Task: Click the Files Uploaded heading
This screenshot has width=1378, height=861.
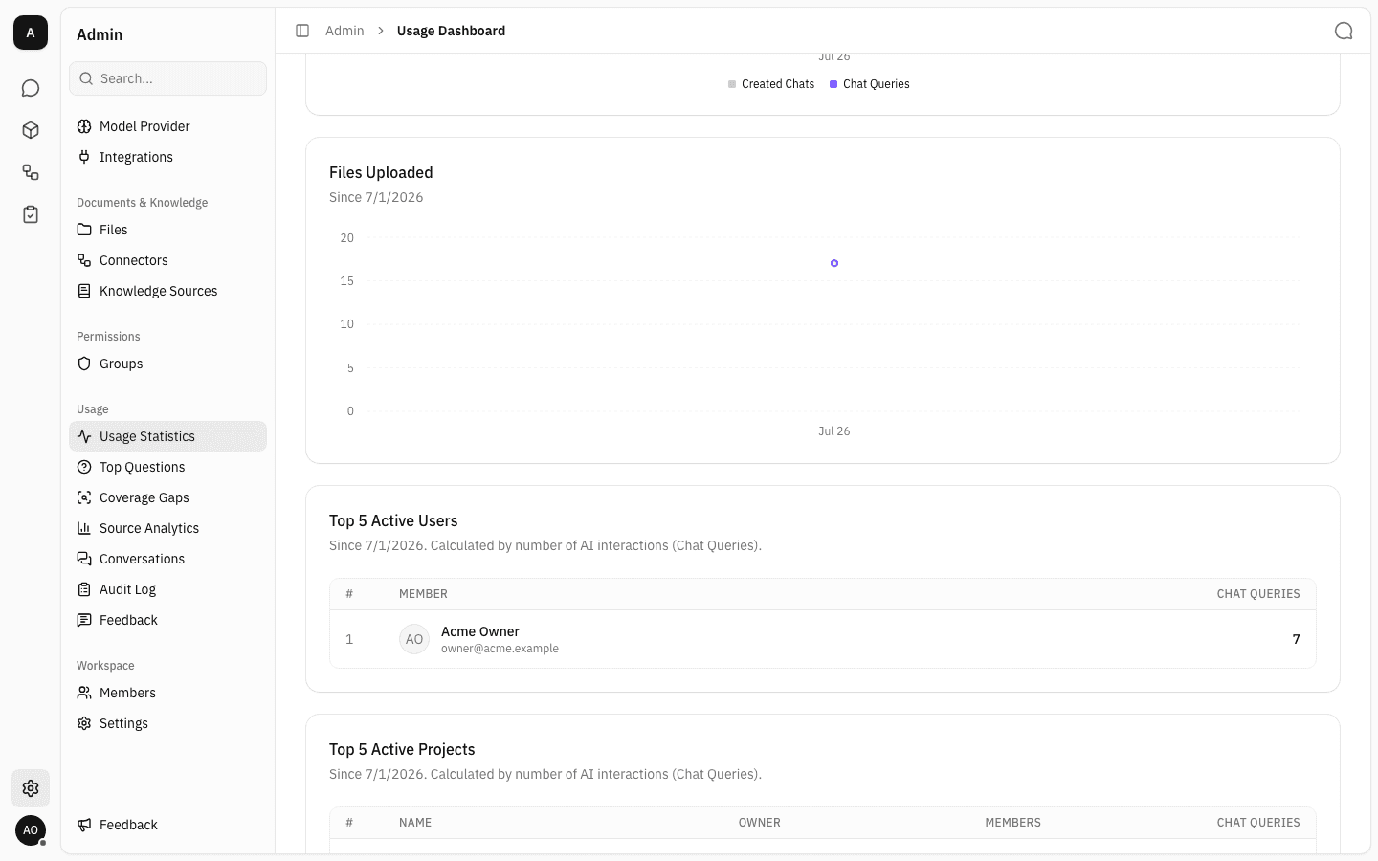Action: (381, 172)
